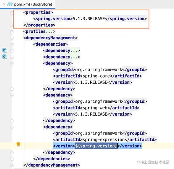
Task: Collapse the dependencies fold marker
Action: [x=12, y=44]
